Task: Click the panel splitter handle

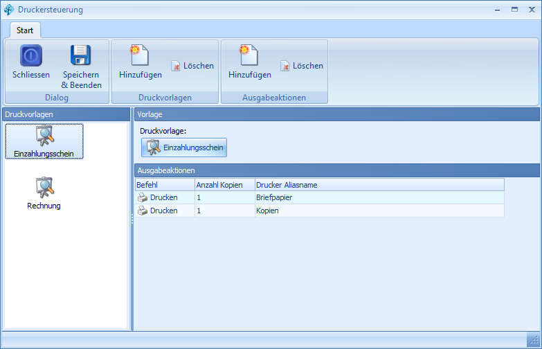Action: pos(131,219)
